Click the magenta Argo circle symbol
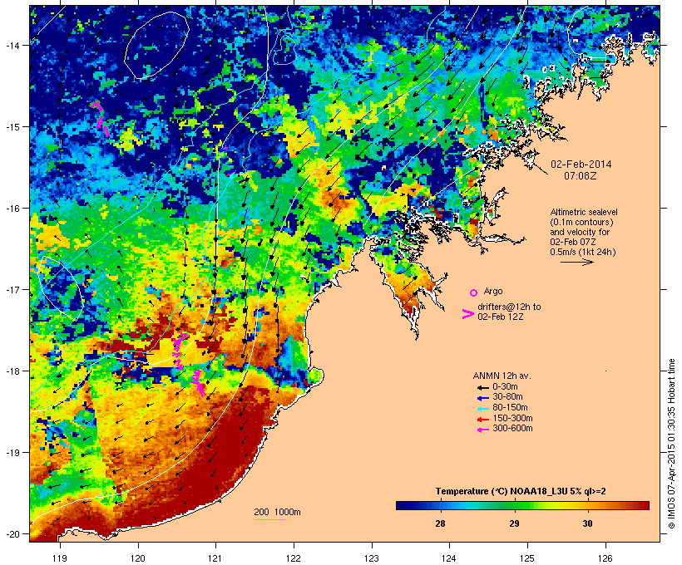682x565 pixels. tap(473, 292)
